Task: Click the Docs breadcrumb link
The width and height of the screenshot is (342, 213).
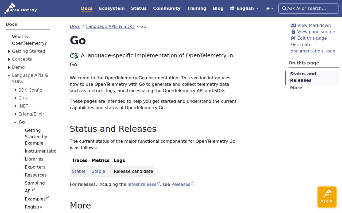Action: 75,26
